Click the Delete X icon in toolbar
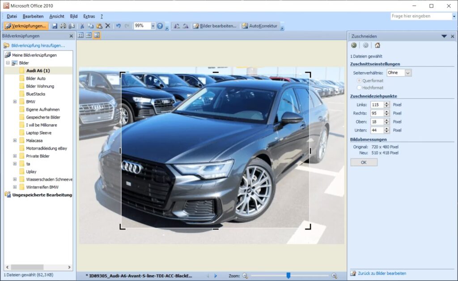This screenshot has height=281, width=458. pos(107,26)
